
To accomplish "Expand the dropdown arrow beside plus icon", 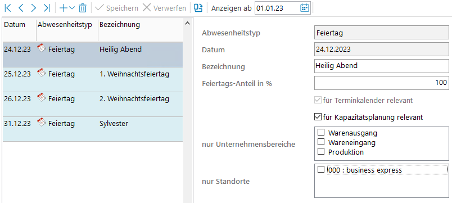I will [x=72, y=8].
